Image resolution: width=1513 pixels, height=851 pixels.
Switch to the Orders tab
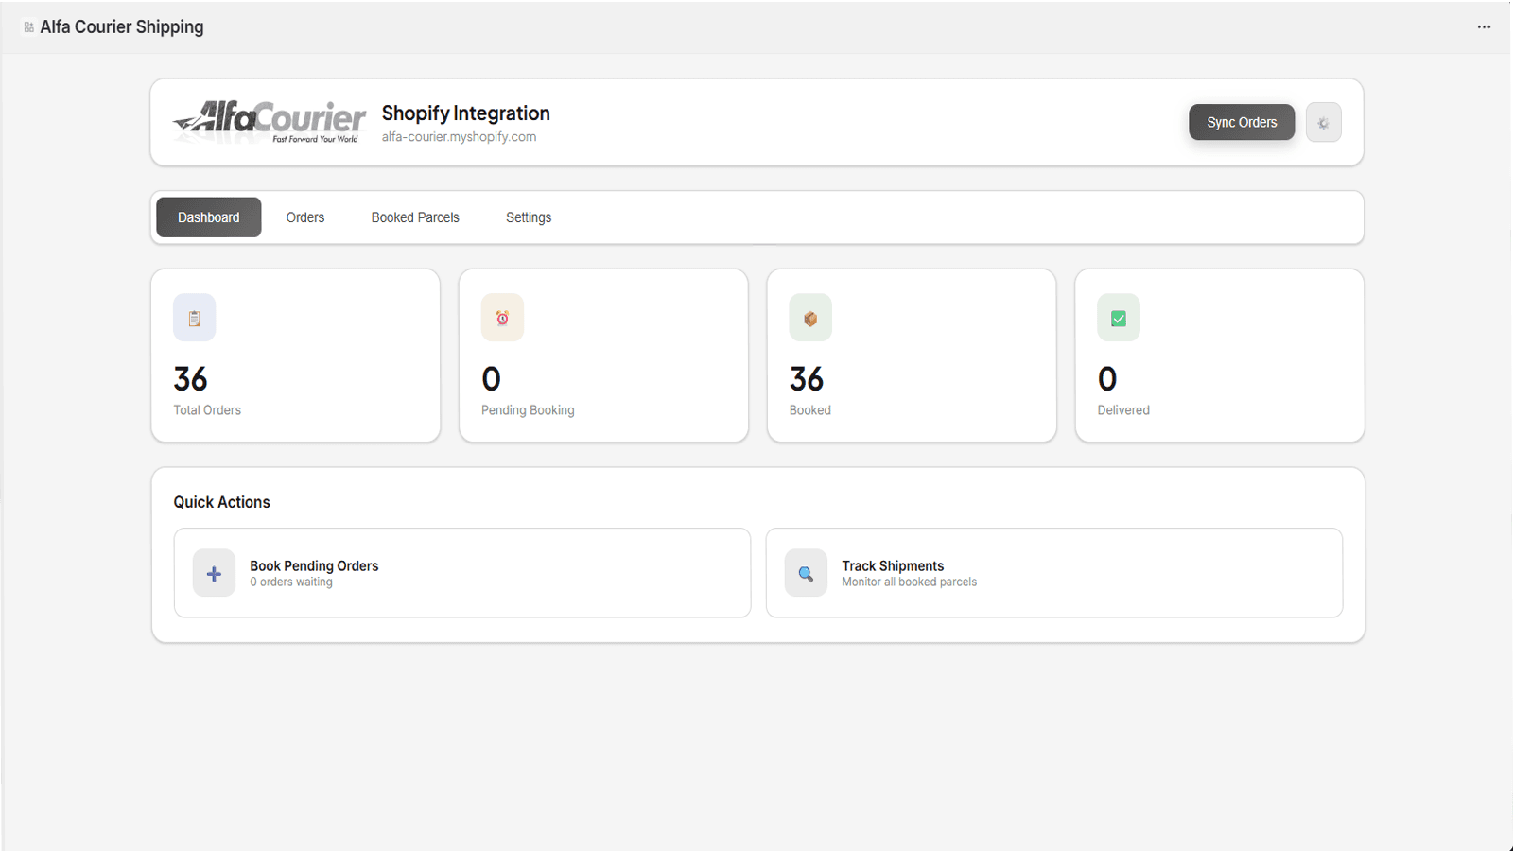(305, 217)
